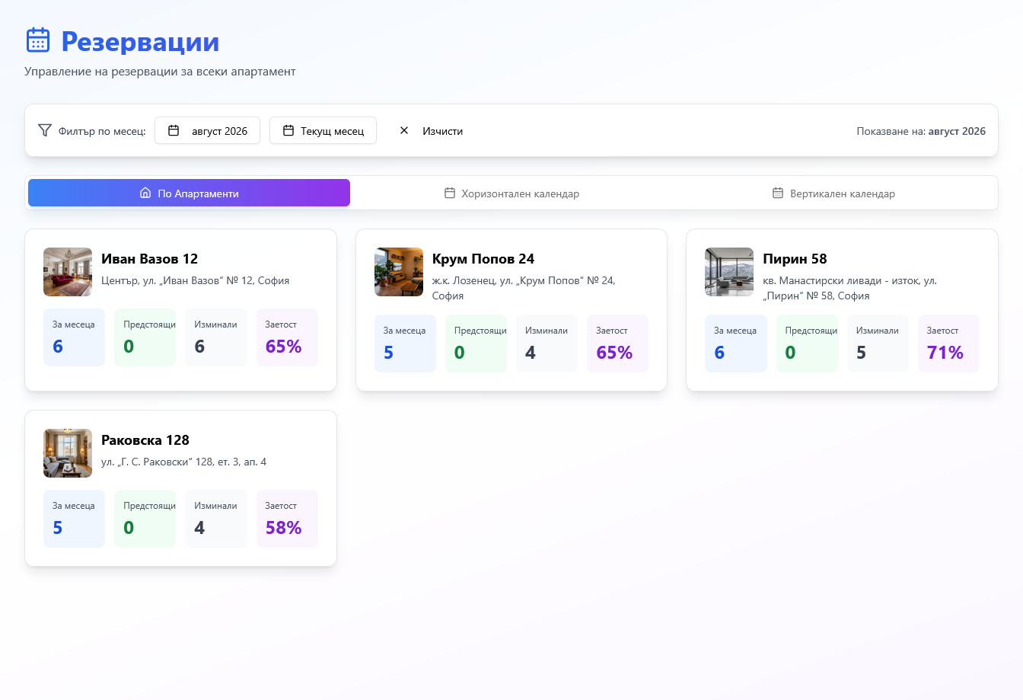Click the calendar icon in Текущ месец
The image size is (1023, 700).
[288, 130]
